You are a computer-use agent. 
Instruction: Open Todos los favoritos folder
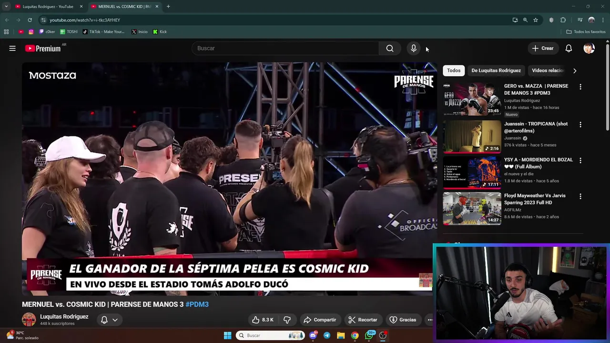tap(586, 32)
